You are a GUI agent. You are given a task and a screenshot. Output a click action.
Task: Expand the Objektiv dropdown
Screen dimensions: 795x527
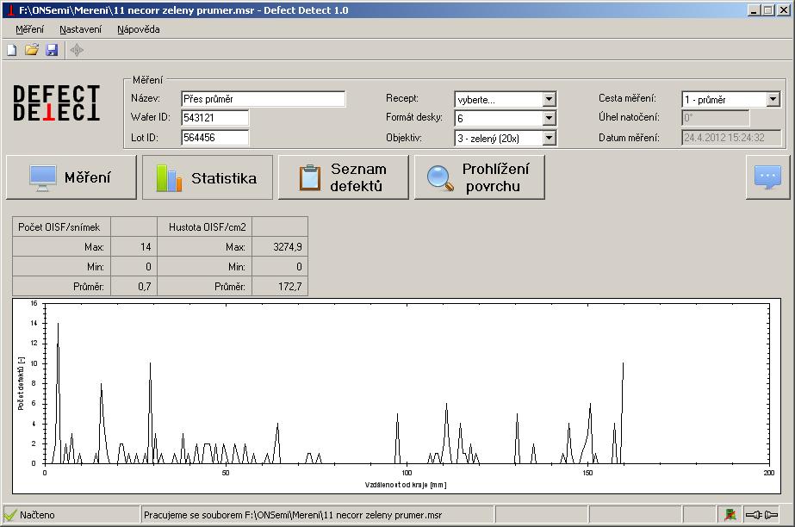tap(550, 138)
